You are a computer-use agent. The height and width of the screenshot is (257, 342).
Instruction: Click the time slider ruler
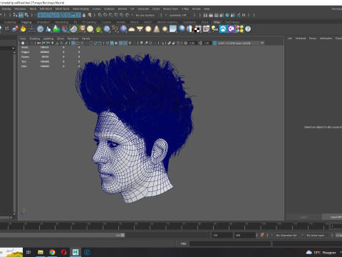[164, 226]
